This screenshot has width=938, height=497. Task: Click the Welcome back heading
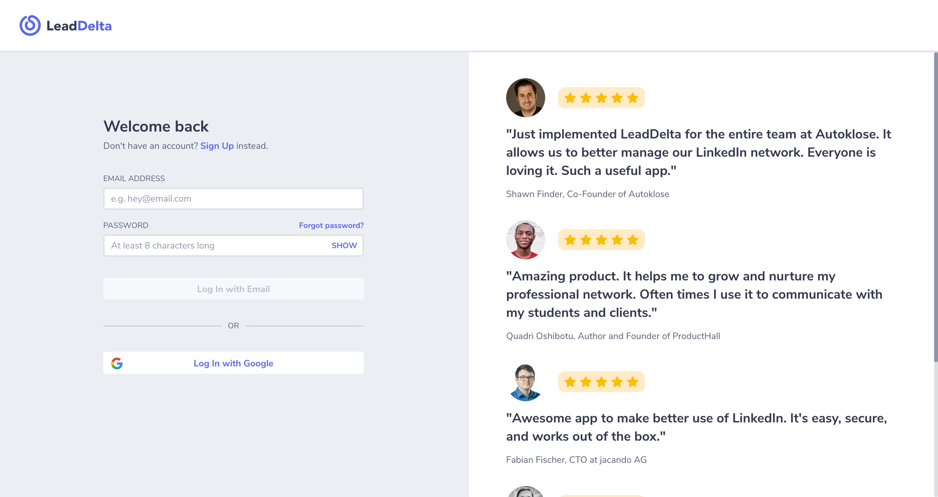click(156, 126)
